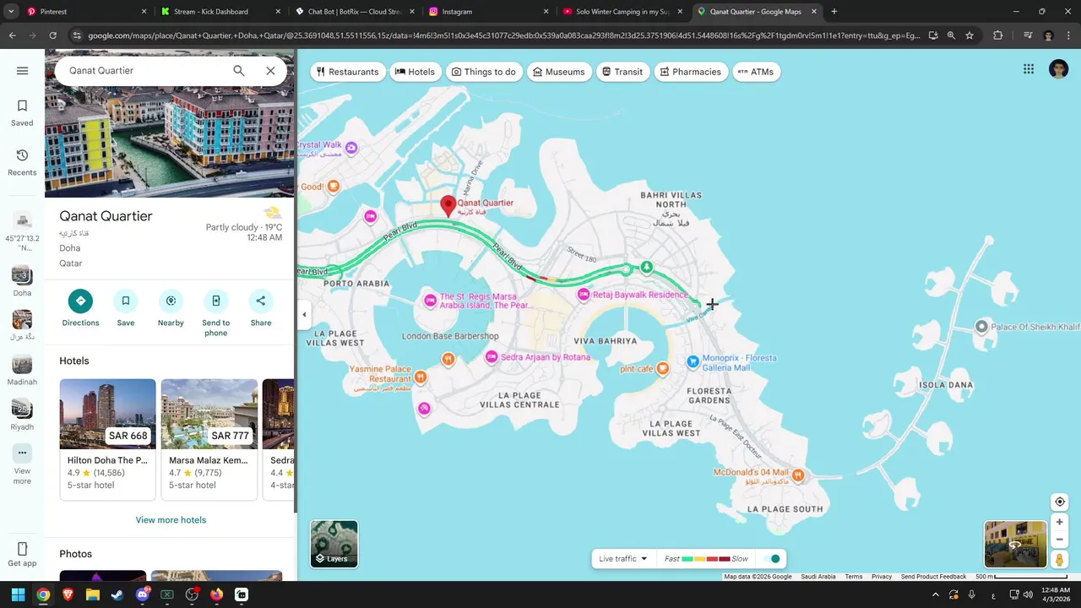Click the Retaj Baywalk Residence marker
The width and height of the screenshot is (1081, 608).
click(583, 295)
